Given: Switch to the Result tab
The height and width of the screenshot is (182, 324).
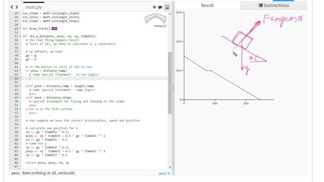Looking at the screenshot, I should pos(207,6).
